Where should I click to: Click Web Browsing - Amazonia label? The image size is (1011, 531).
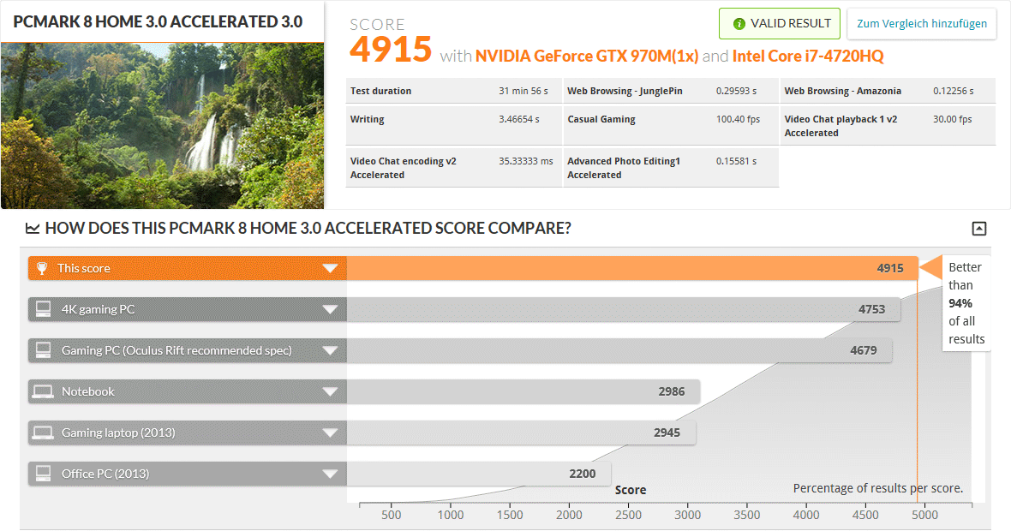click(843, 91)
